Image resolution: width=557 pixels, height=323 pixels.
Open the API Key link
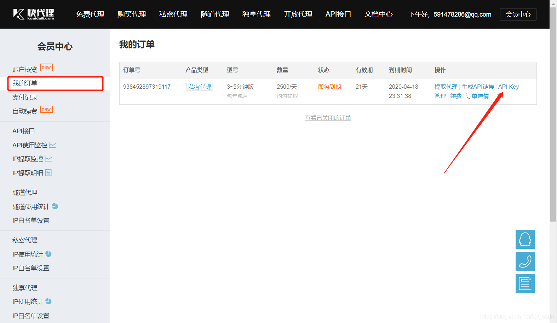click(x=509, y=87)
